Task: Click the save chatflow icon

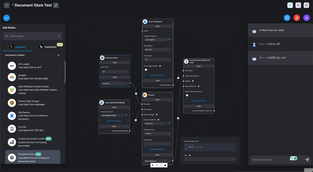Action: point(298,5)
